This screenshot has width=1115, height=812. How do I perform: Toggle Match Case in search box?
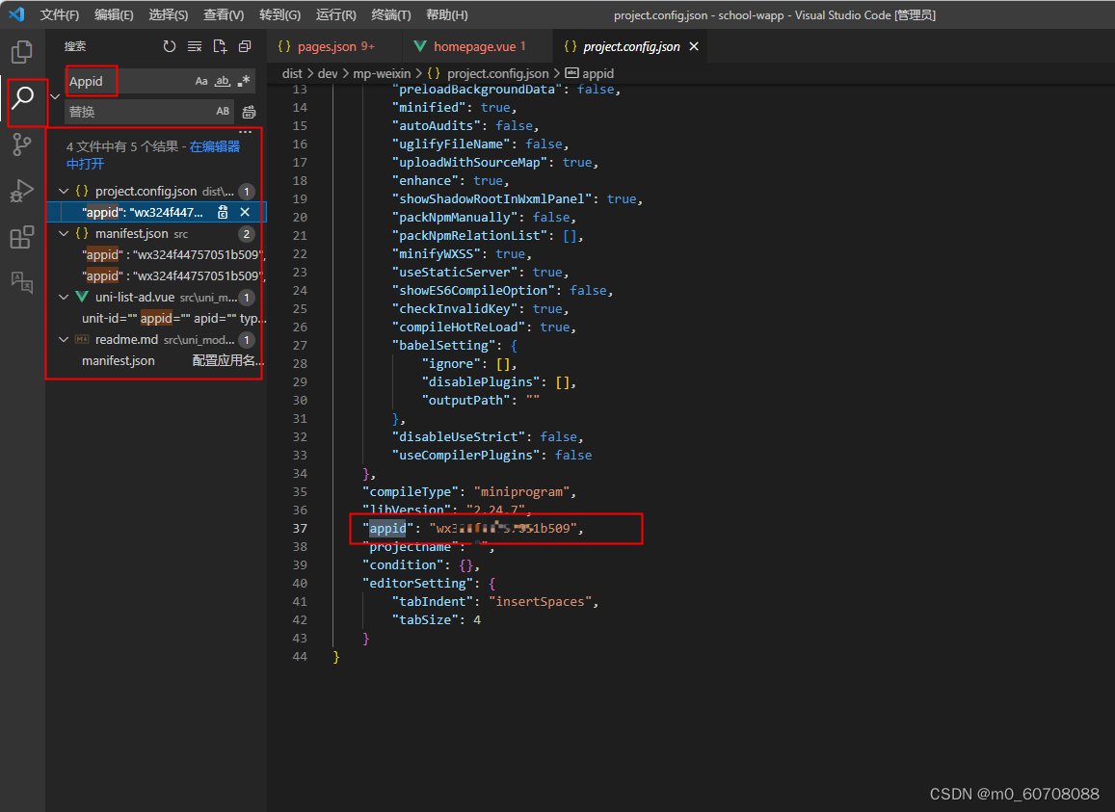click(x=201, y=81)
